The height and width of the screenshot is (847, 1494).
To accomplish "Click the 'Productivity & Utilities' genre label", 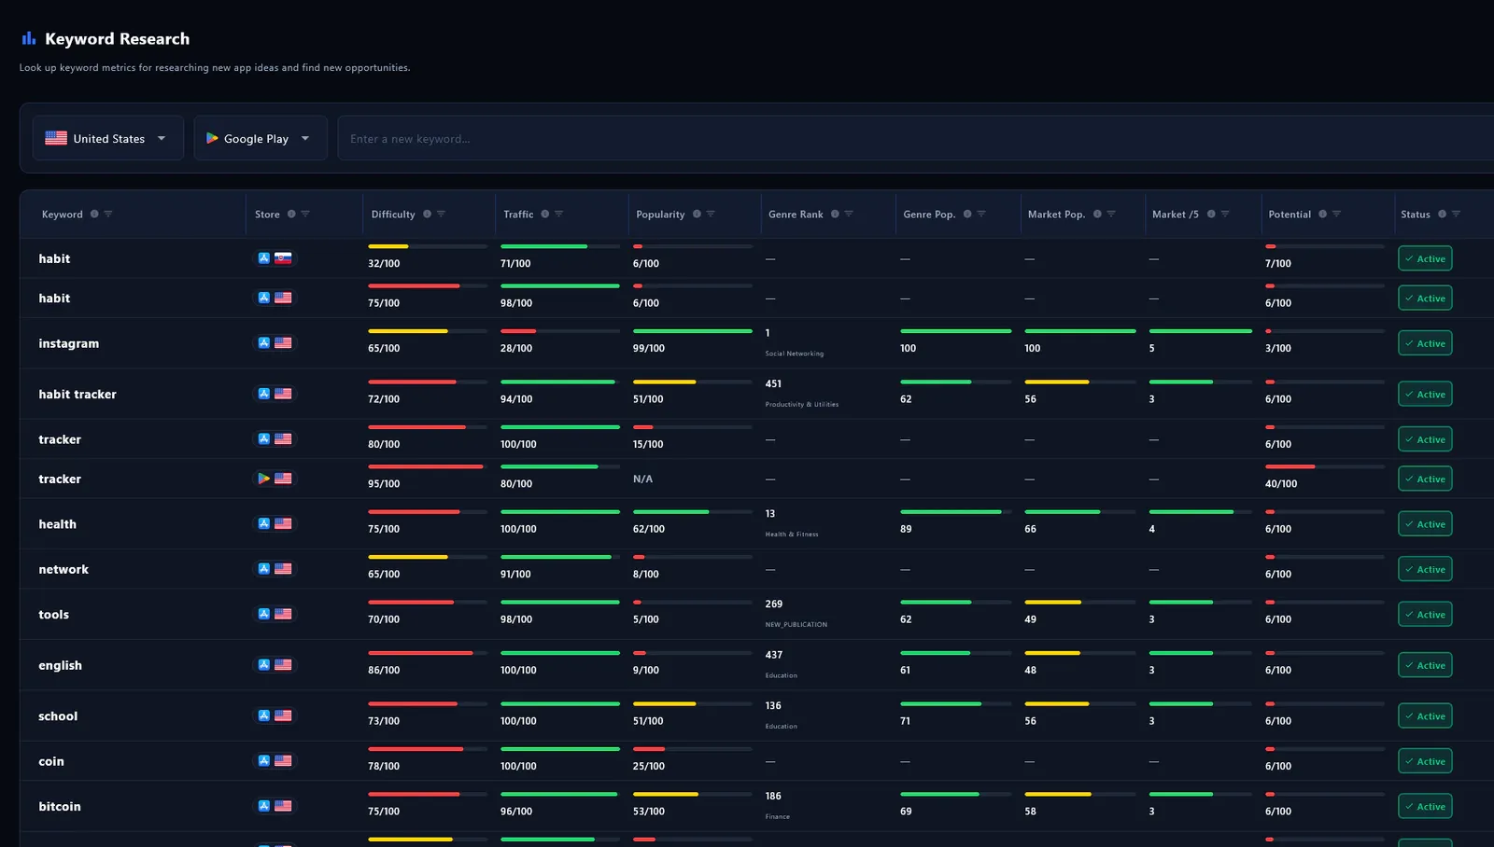I will click(802, 405).
